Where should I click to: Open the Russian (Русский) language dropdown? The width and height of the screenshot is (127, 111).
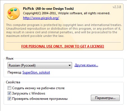pos(40,65)
